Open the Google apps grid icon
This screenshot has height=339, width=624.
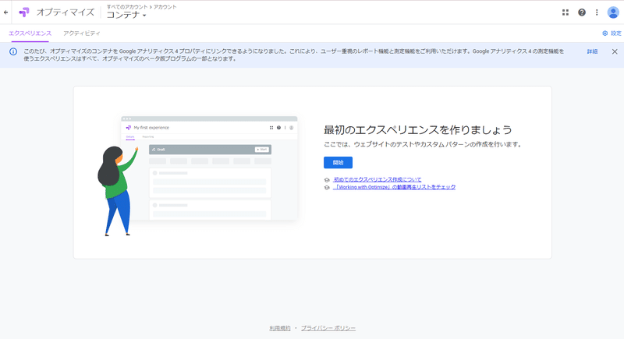(565, 12)
